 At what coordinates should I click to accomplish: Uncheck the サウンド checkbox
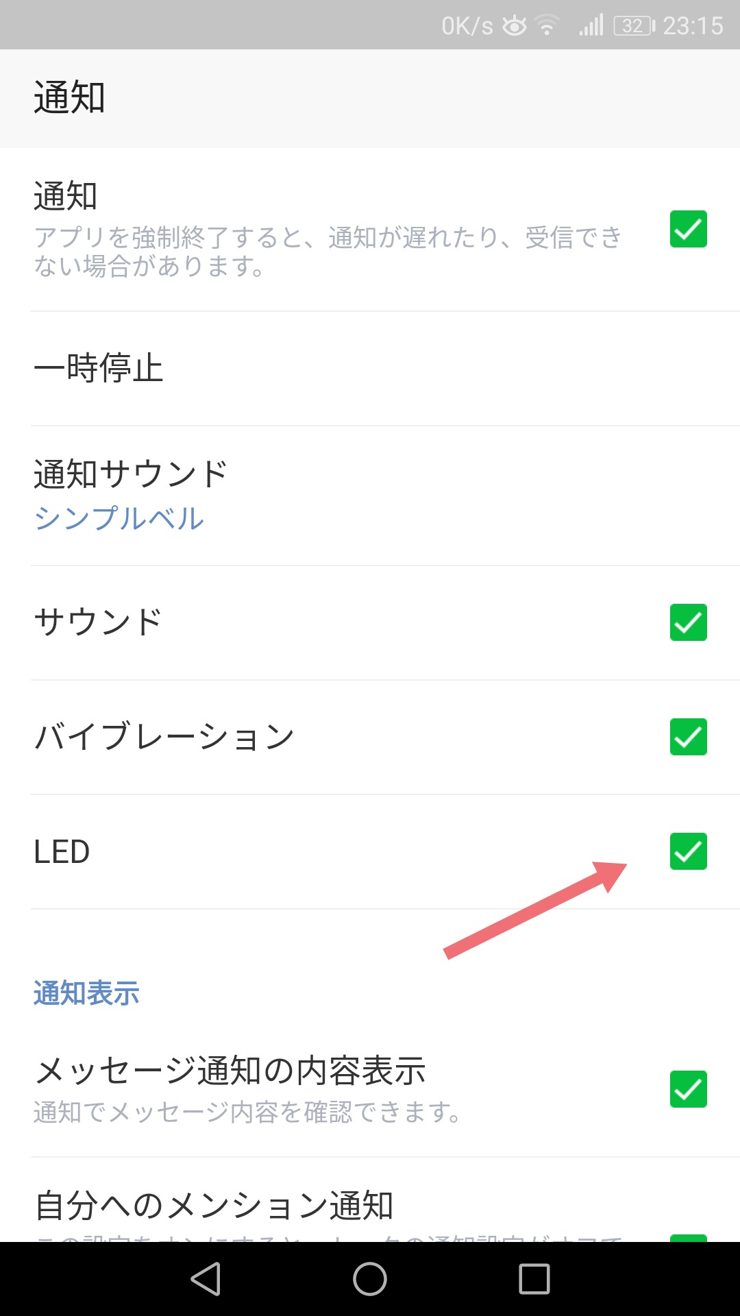pyautogui.click(x=688, y=622)
